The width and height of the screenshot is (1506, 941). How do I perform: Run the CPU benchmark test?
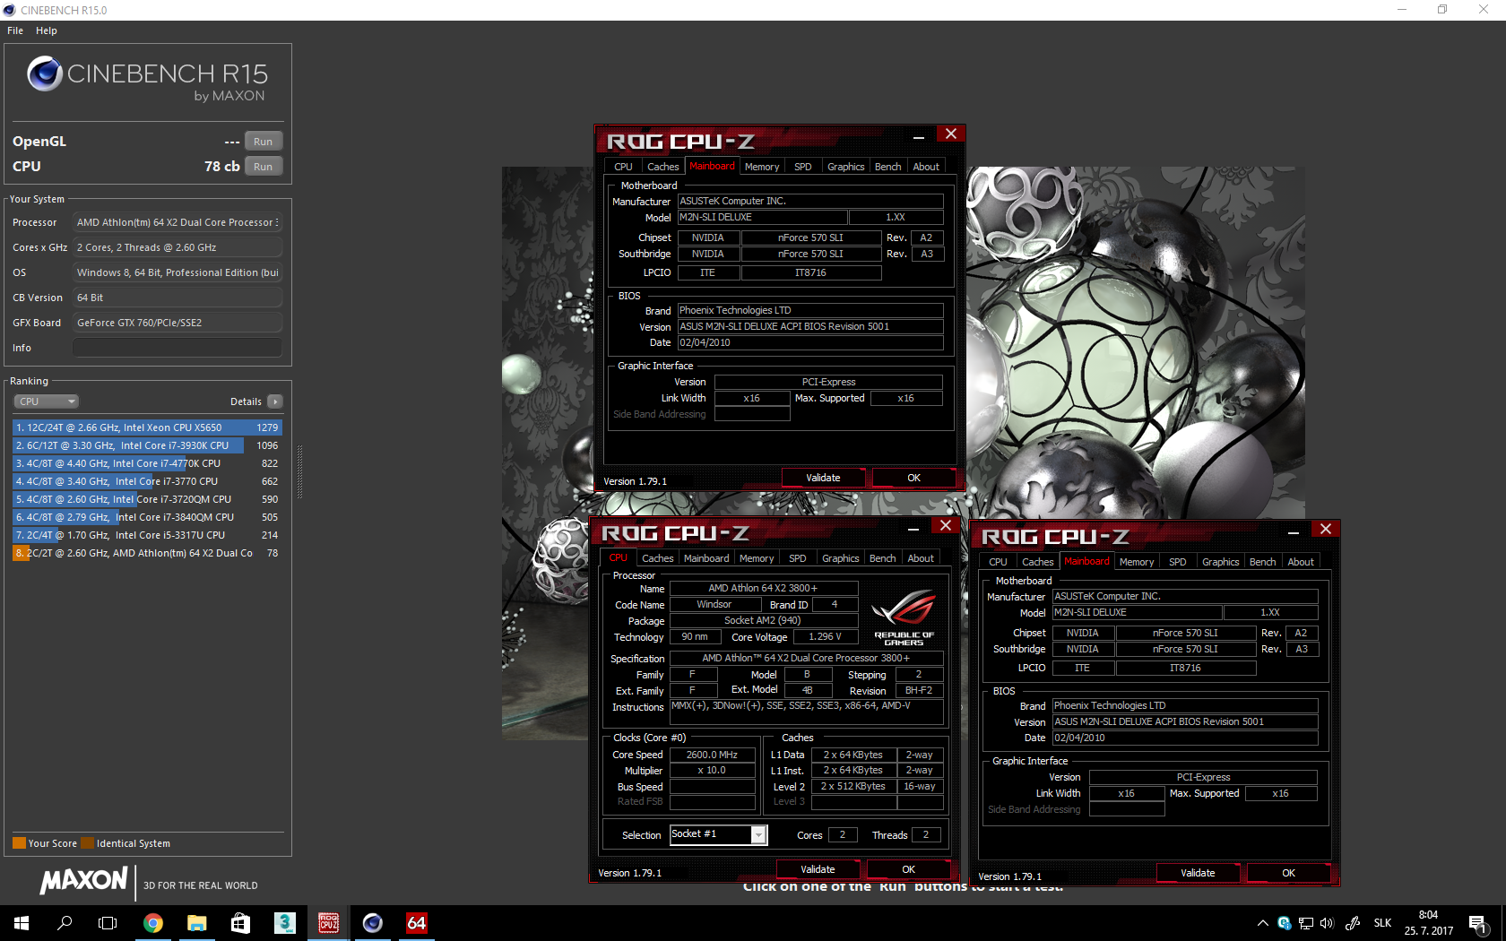click(263, 167)
